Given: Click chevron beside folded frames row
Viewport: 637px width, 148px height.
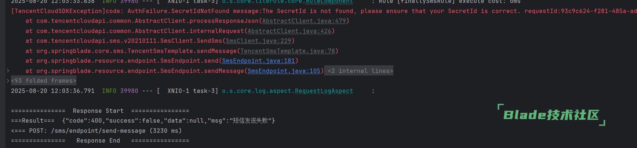Looking at the screenshot, I should tap(8, 81).
